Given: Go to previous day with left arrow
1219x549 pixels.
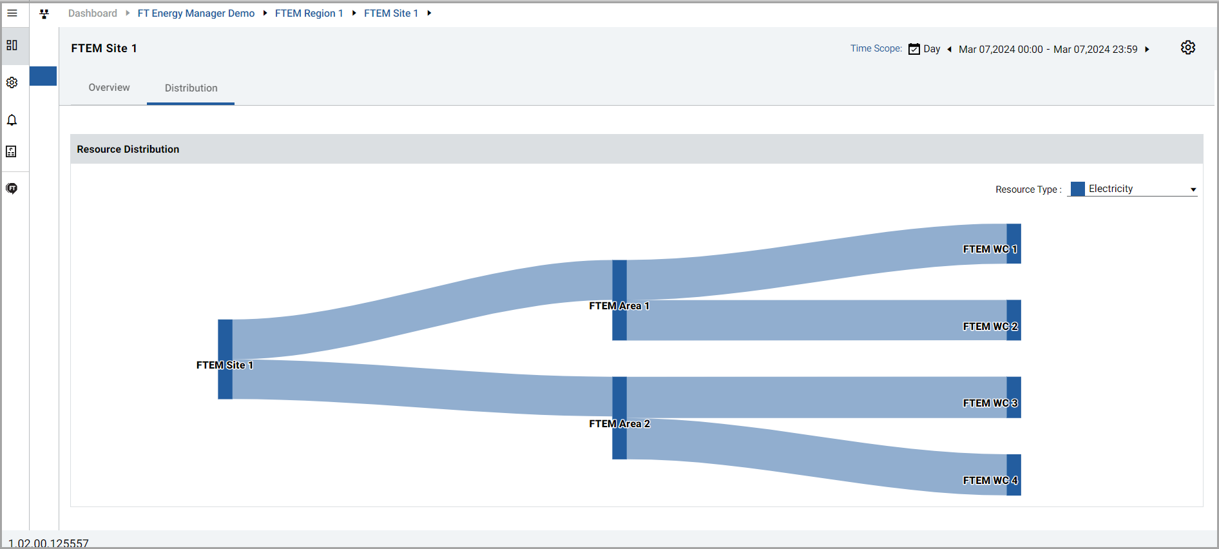Looking at the screenshot, I should tap(949, 49).
